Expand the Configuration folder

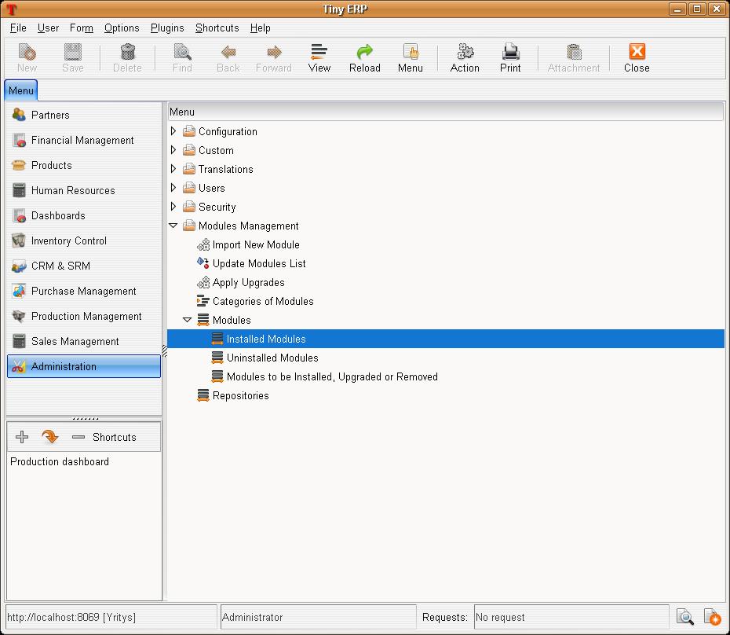click(x=173, y=131)
